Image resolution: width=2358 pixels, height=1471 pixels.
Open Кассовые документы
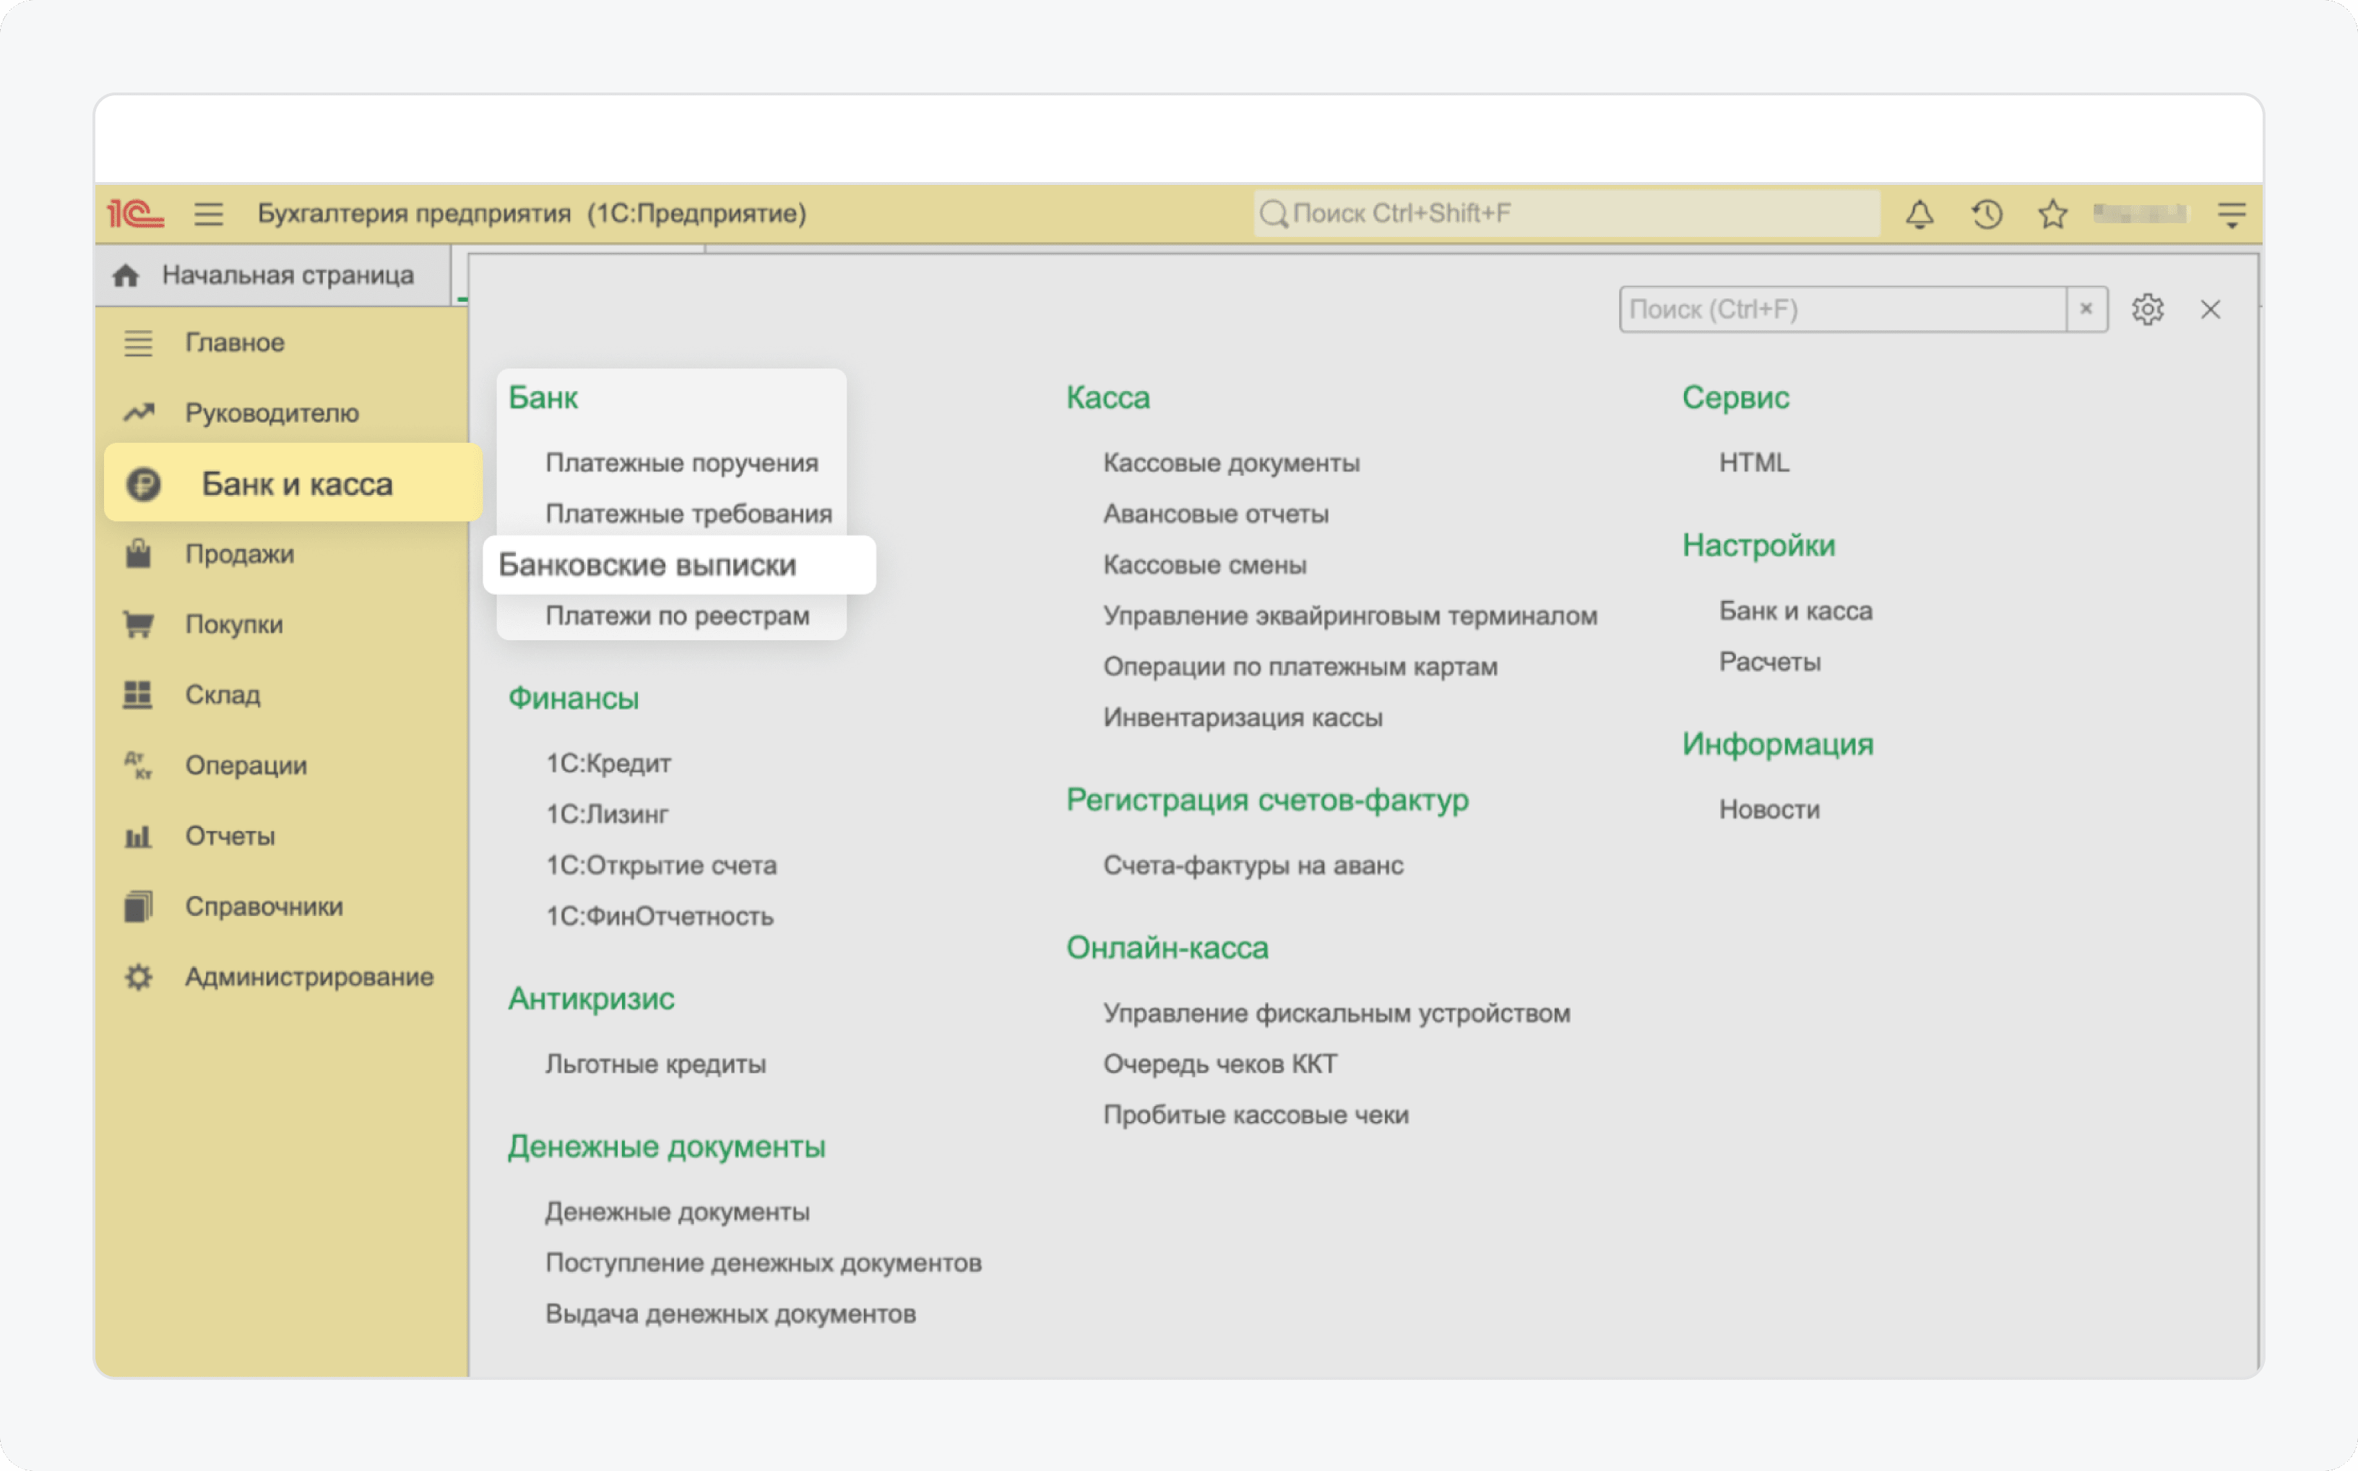(1232, 463)
